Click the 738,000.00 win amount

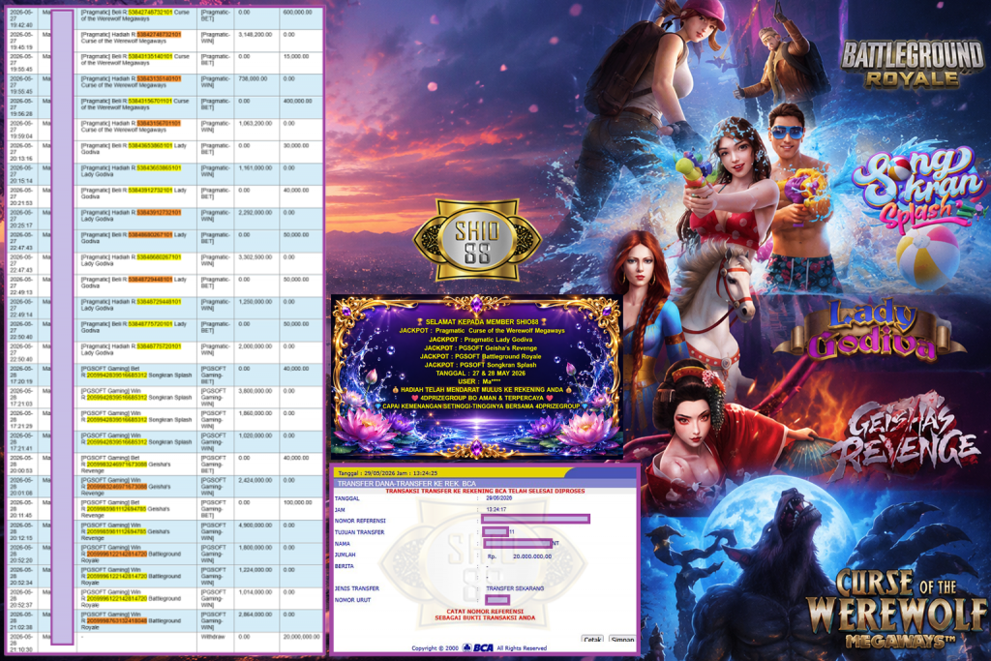coord(253,79)
